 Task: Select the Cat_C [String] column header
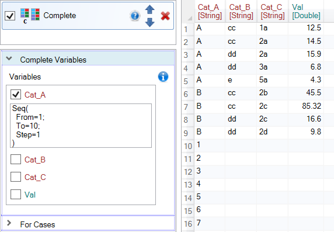click(x=273, y=11)
